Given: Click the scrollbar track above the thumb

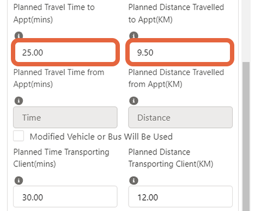Looking at the screenshot, I should 246,31.
